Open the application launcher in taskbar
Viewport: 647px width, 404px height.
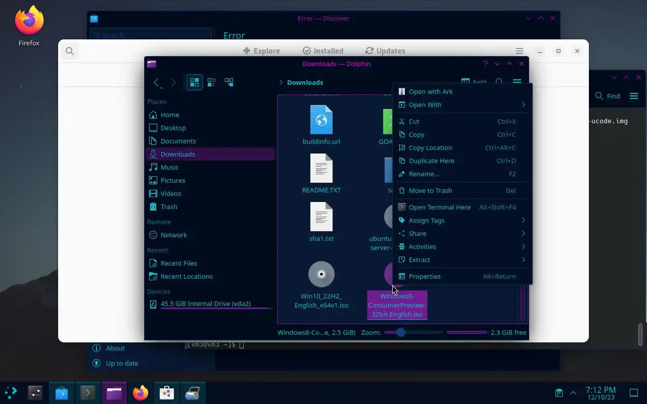coord(11,392)
